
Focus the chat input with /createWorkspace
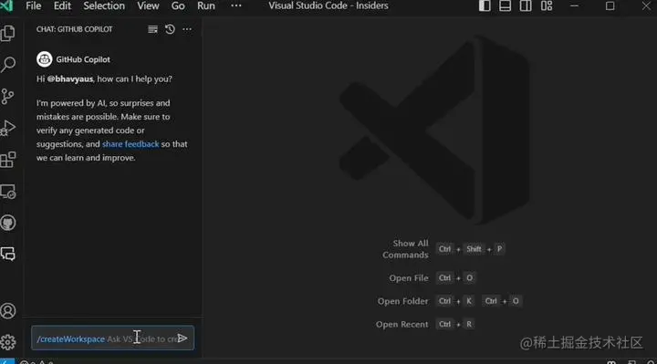pos(112,338)
